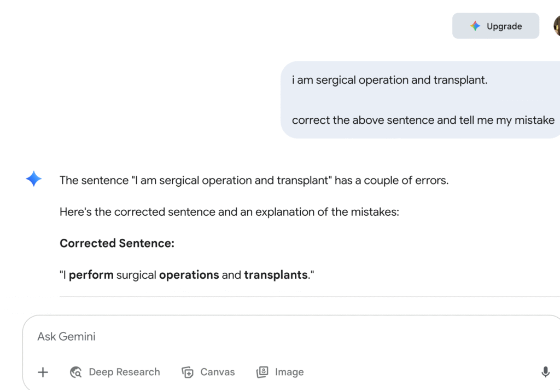560x390 pixels.
Task: Click the user message 'i am sergical operation'
Action: [x=389, y=80]
